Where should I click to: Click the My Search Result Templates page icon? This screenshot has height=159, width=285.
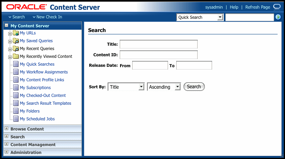[x=16, y=103]
